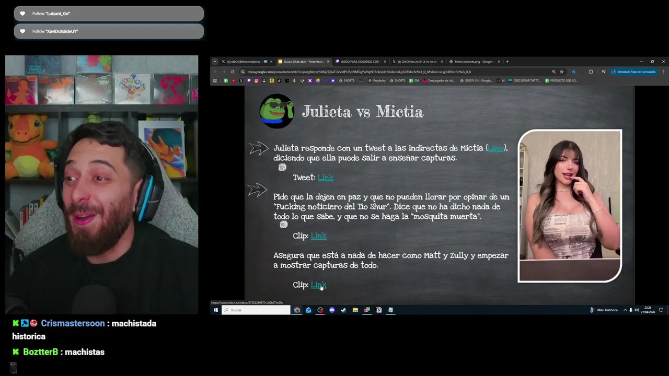Screen dimensions: 669x376
Task: Click Introducir frase de contraseña button
Action: (x=633, y=72)
